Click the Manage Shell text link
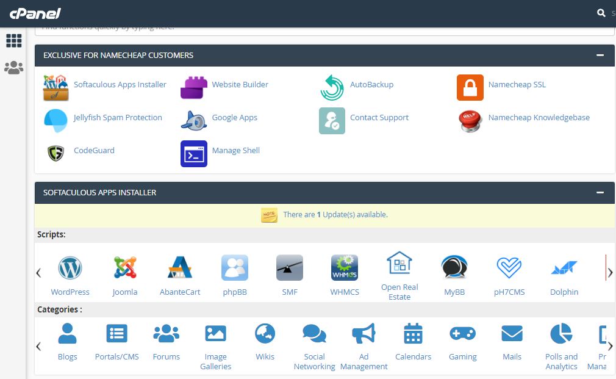Viewport: 616px width, 379px height. click(x=235, y=151)
